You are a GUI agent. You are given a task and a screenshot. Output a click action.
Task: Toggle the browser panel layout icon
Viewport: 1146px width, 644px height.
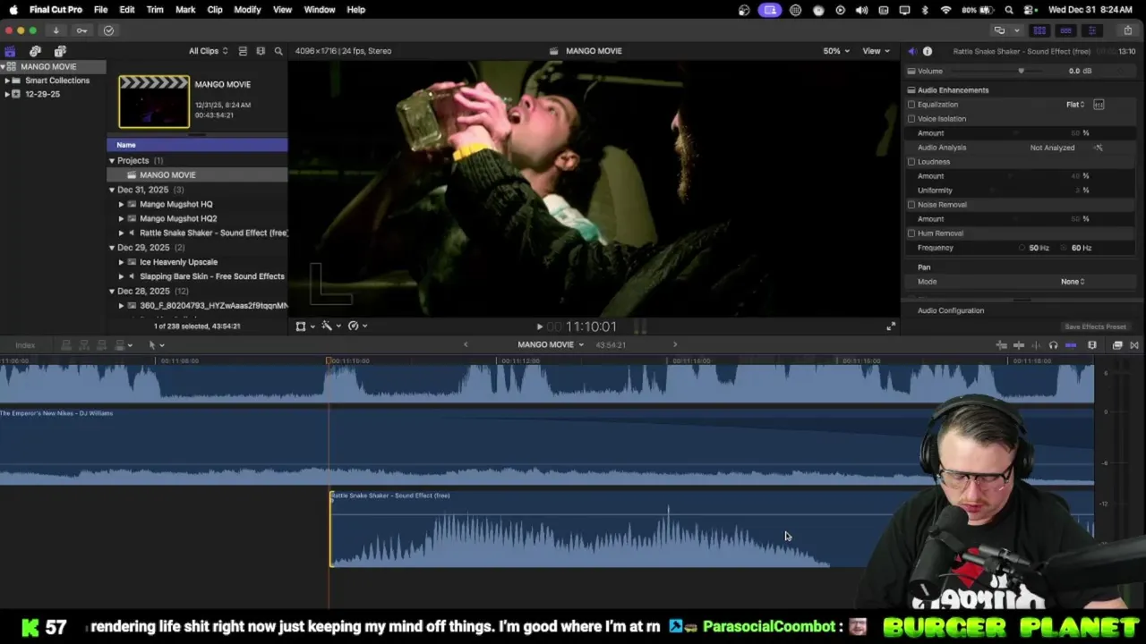(1039, 30)
